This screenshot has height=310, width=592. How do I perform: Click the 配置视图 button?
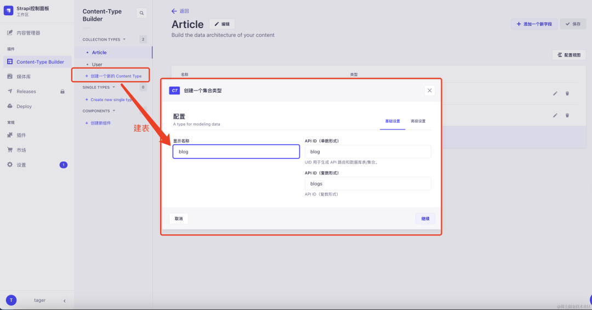point(569,55)
